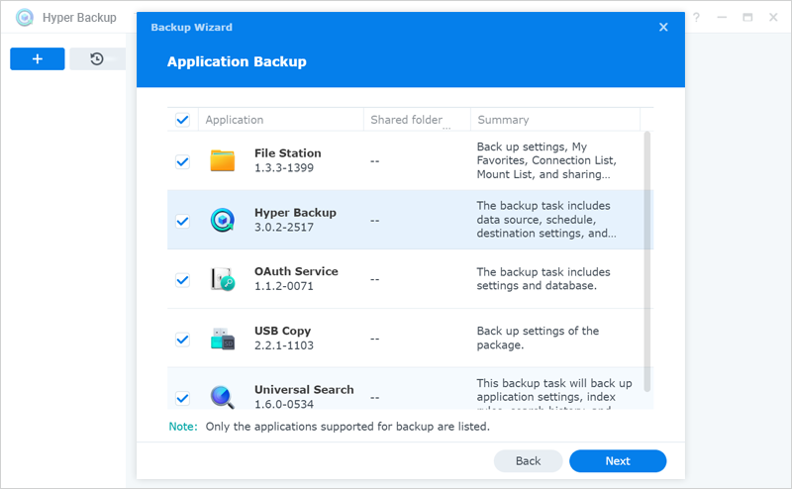Click the Hyper Backup window title text
Viewport: 792px width, 489px height.
tap(79, 18)
